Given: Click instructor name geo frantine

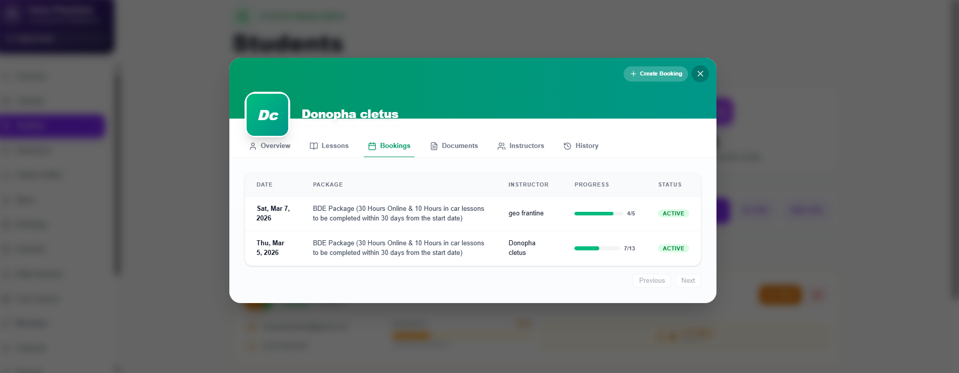Looking at the screenshot, I should pos(526,213).
